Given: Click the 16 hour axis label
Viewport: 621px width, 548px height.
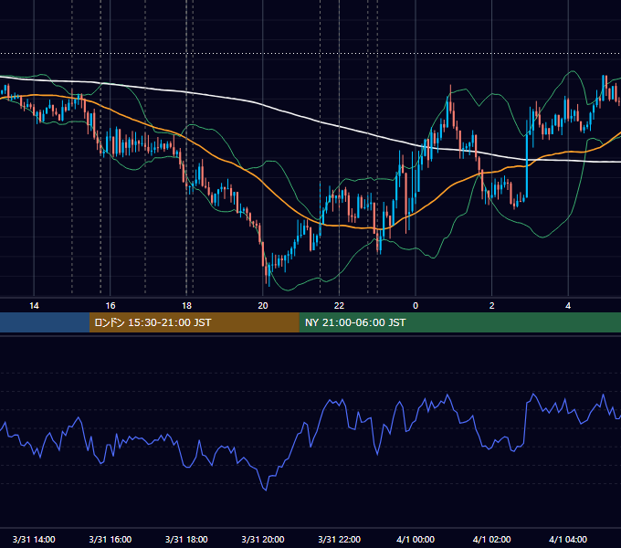Looking at the screenshot, I should [x=111, y=306].
